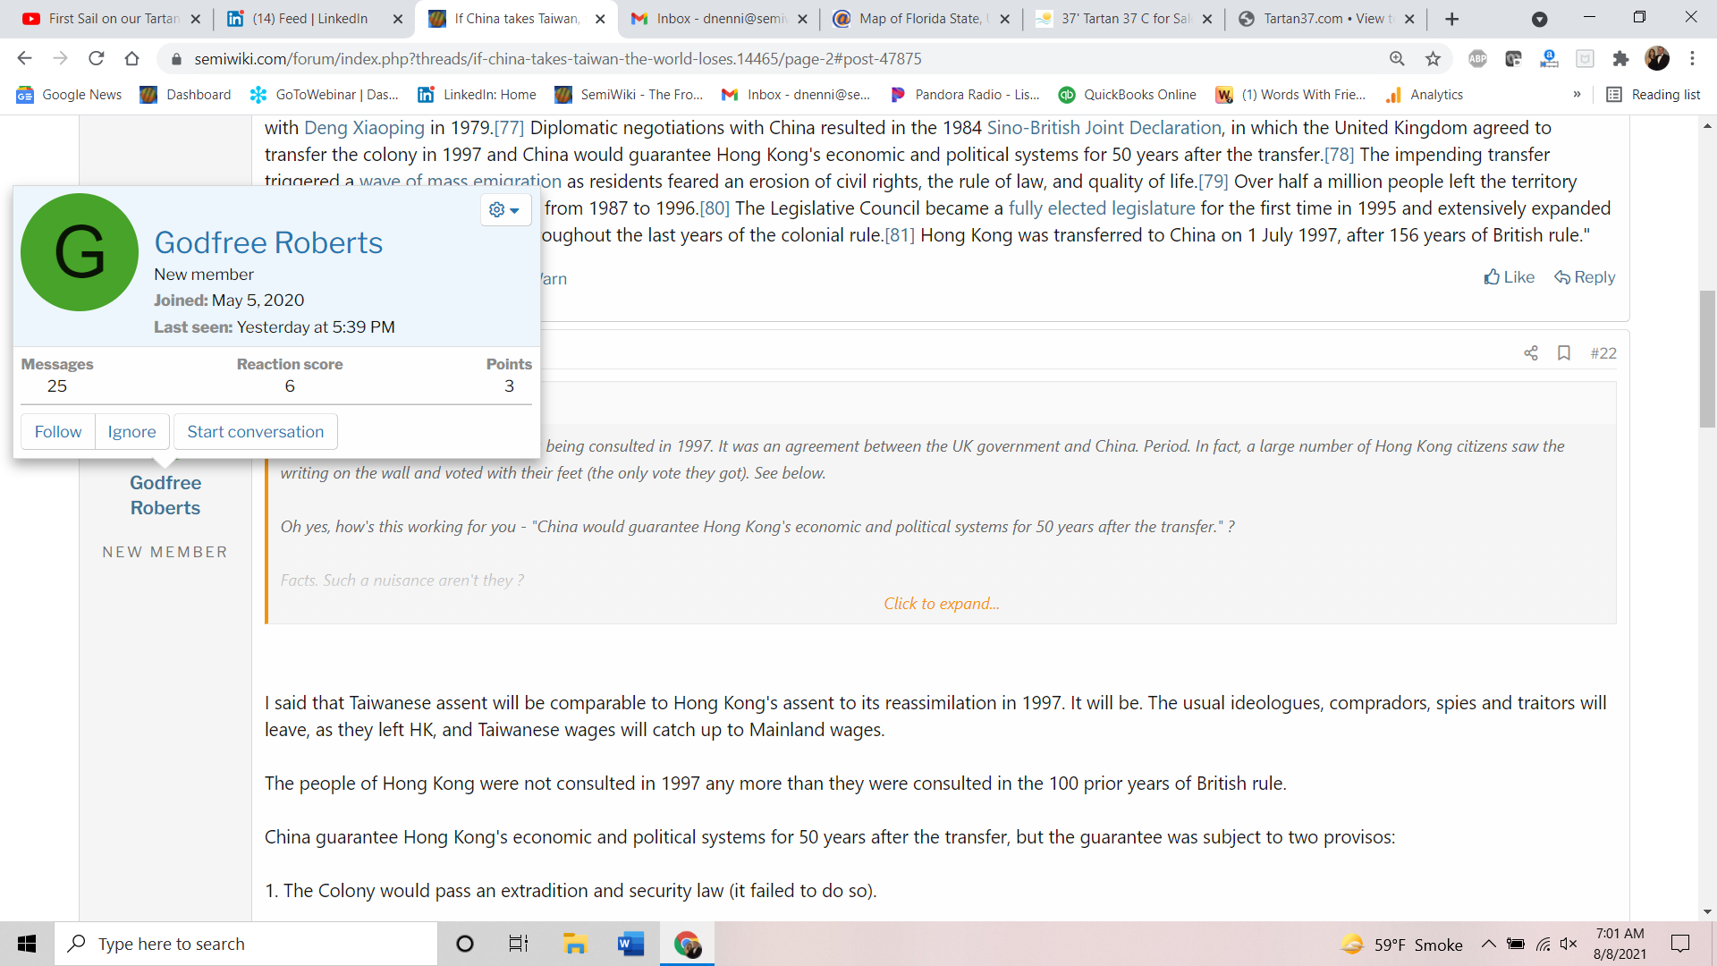This screenshot has height=966, width=1717.
Task: Start conversation with Godfree Roberts
Action: click(x=255, y=432)
